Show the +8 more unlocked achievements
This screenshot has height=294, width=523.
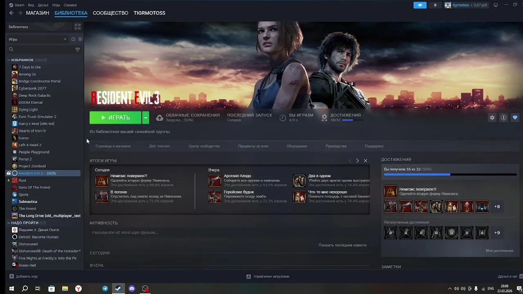point(497,207)
